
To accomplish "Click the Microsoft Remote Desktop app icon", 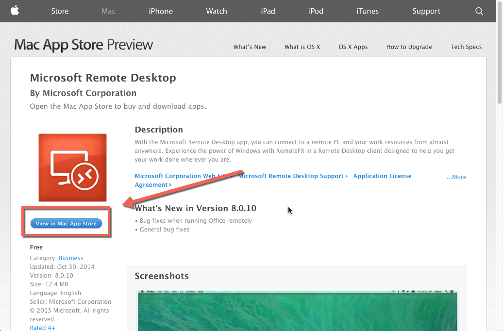I will coord(72,167).
